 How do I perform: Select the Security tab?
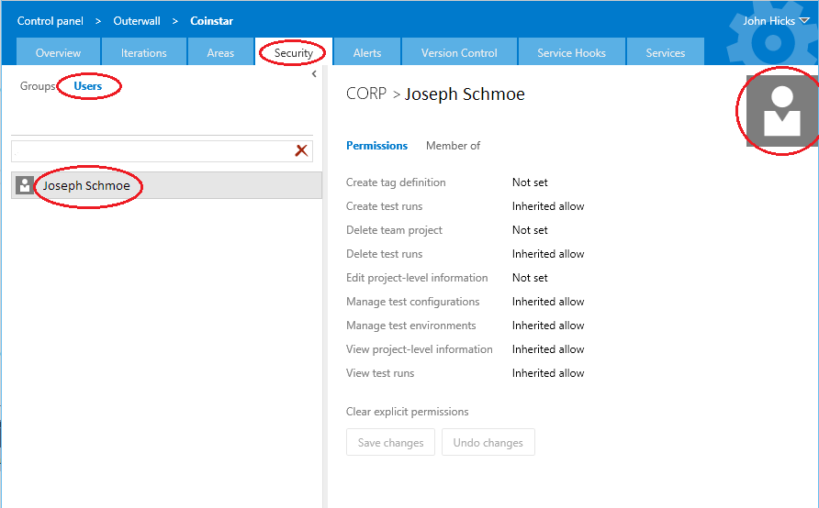294,52
